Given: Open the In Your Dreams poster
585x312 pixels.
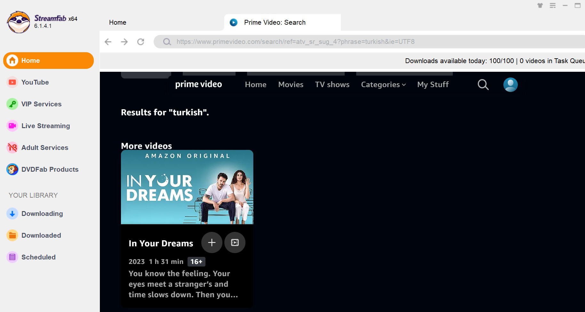Looking at the screenshot, I should (x=187, y=187).
